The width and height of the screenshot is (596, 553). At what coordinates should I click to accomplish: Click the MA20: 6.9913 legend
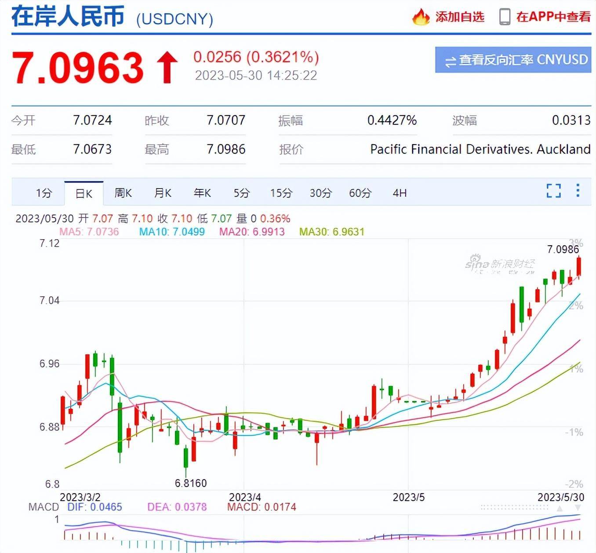(252, 232)
